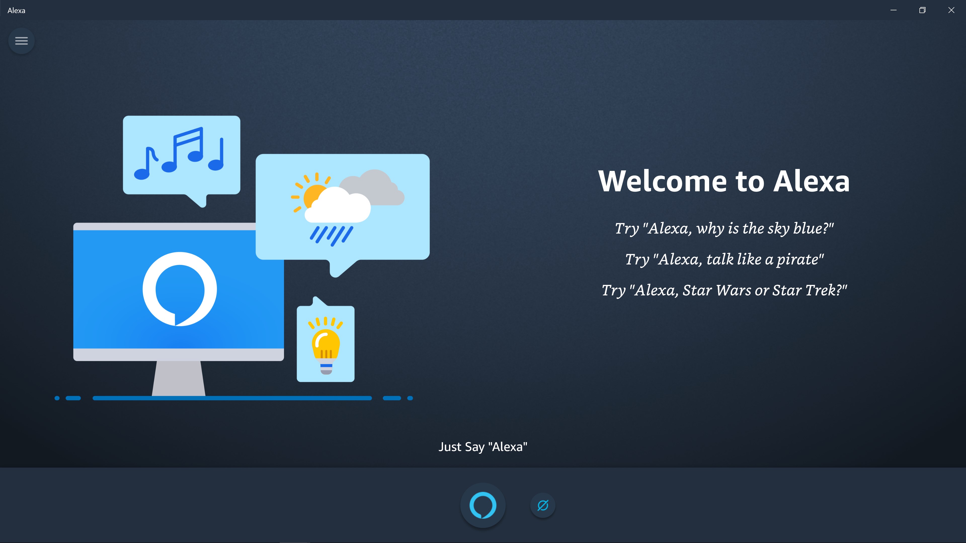Click the Welcome to Alexa heading
Image resolution: width=966 pixels, height=543 pixels.
click(724, 181)
